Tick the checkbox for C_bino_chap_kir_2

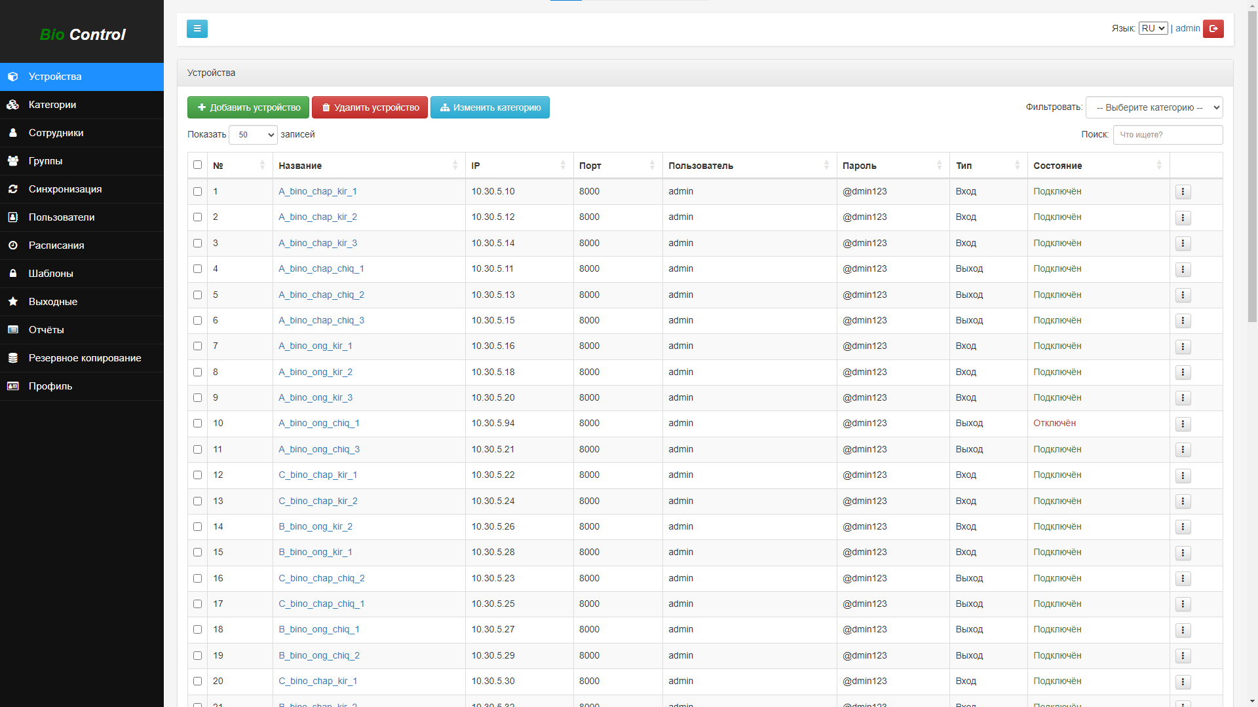[x=197, y=501]
